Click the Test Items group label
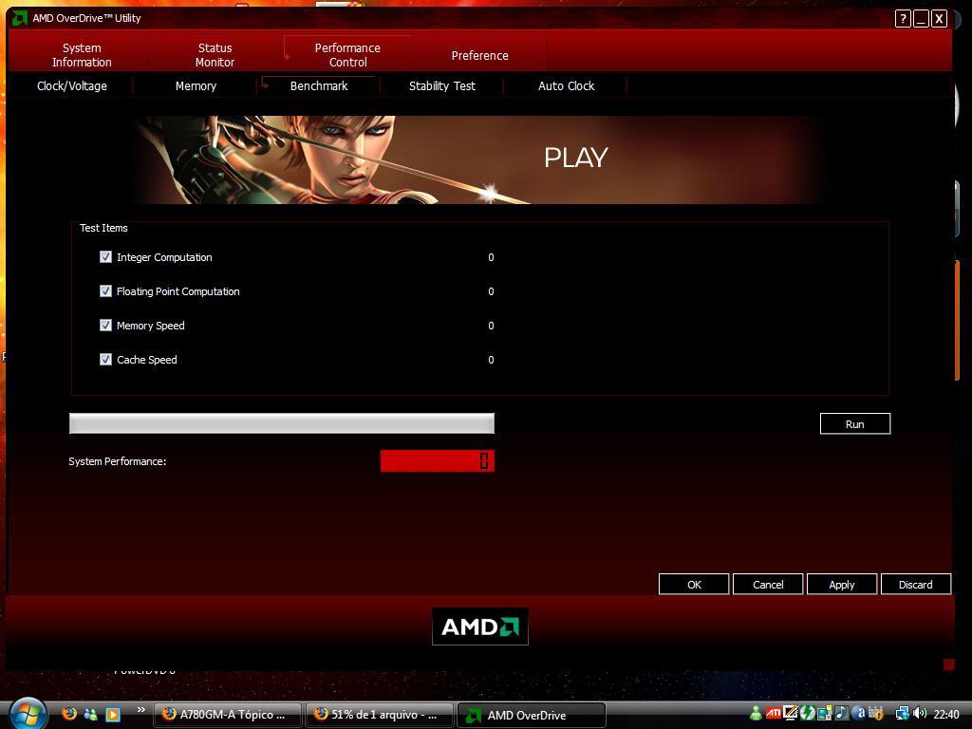 tap(103, 228)
